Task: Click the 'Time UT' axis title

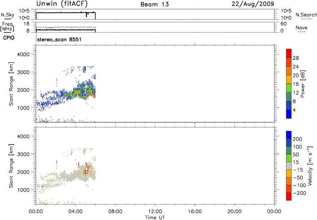Action: [155, 218]
